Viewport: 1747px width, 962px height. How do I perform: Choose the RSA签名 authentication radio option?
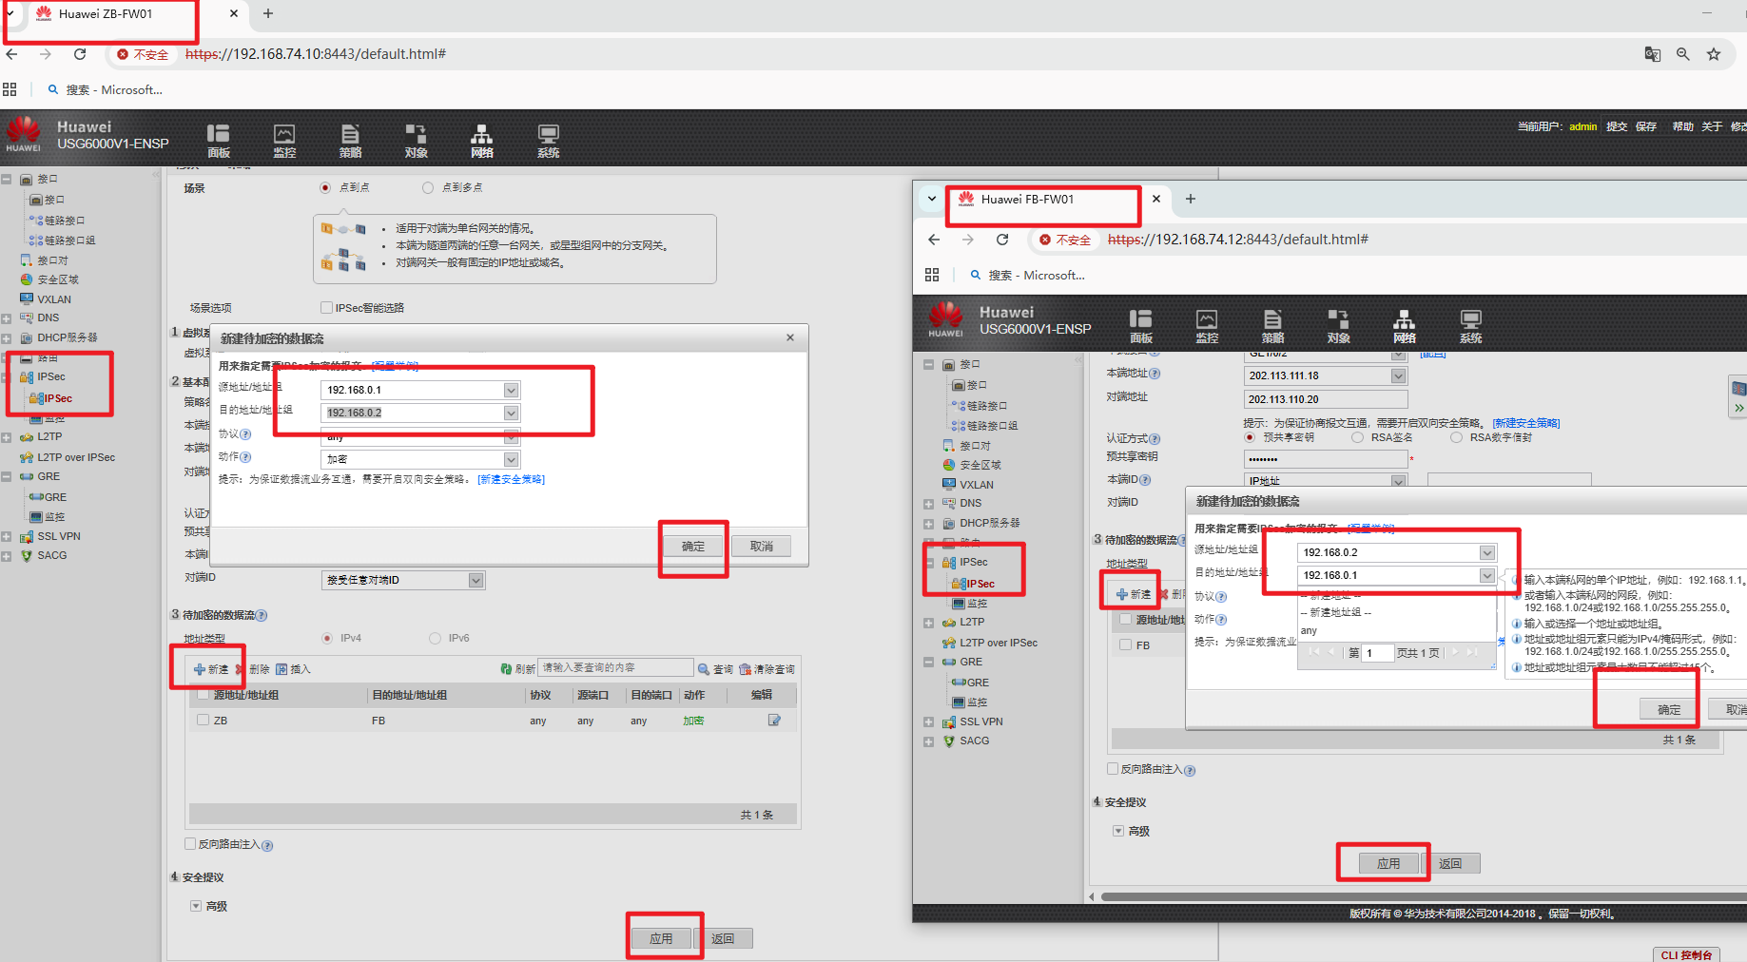pyautogui.click(x=1357, y=438)
